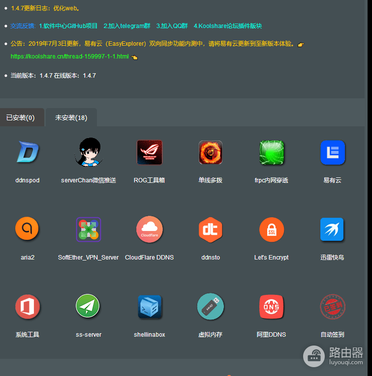Open the ss-server paper plane icon
372x376 pixels.
[88, 306]
